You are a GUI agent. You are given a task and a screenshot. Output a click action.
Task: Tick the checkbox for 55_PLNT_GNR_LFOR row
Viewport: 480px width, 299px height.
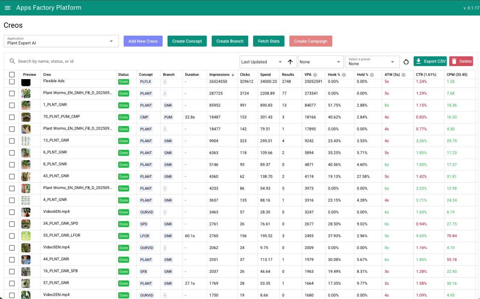click(12, 236)
